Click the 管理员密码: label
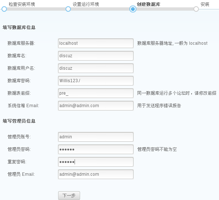 [x=19, y=149]
